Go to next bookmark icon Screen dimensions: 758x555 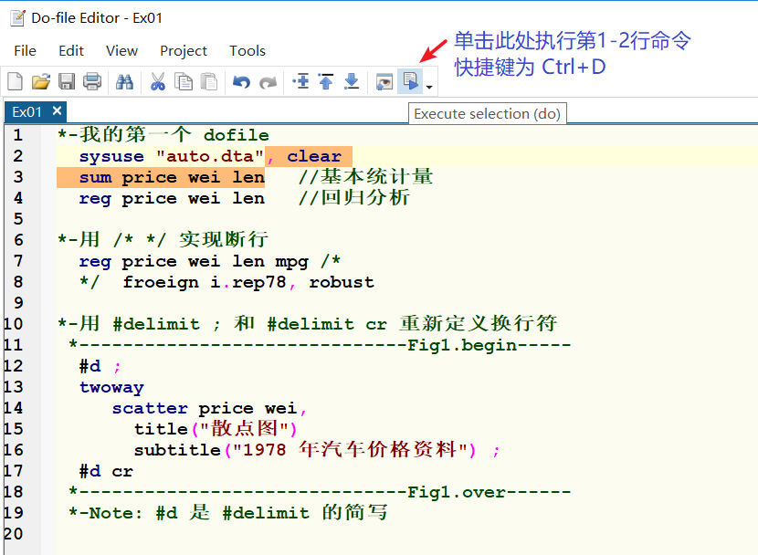click(352, 81)
